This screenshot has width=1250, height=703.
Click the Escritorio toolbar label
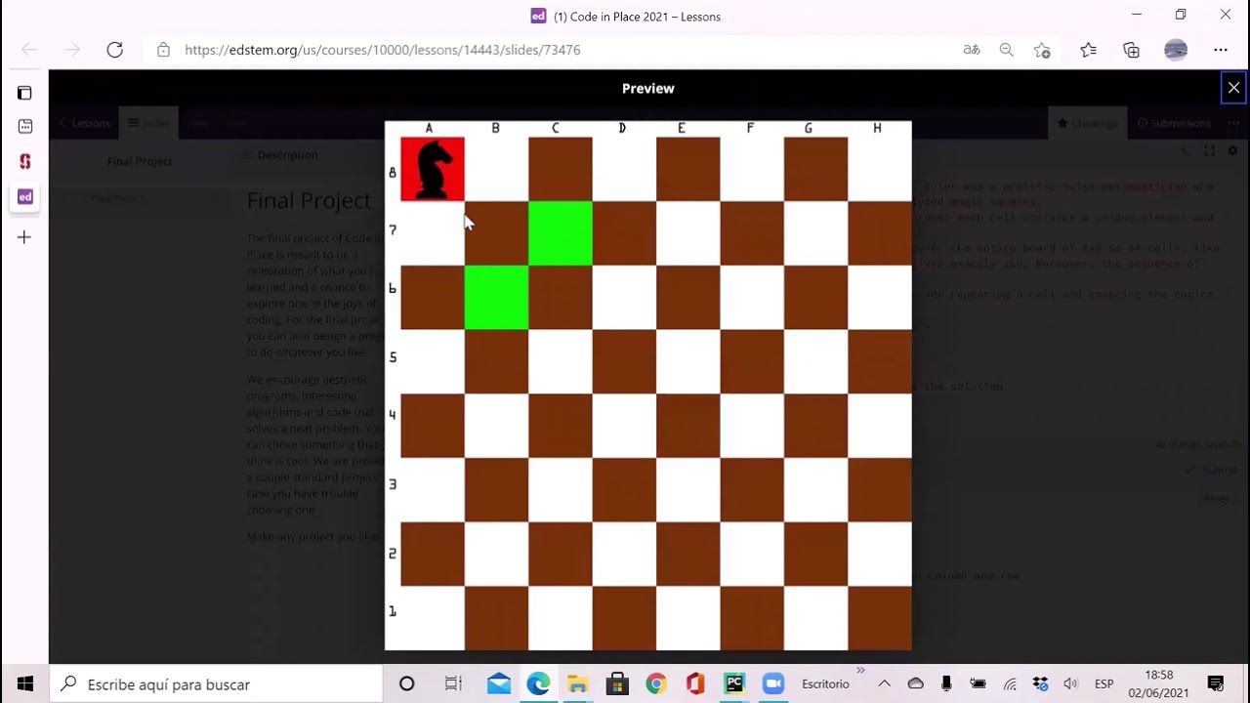[x=824, y=683]
